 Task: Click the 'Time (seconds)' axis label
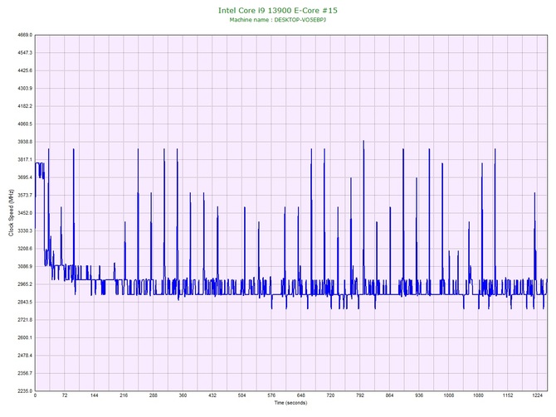pyautogui.click(x=290, y=403)
